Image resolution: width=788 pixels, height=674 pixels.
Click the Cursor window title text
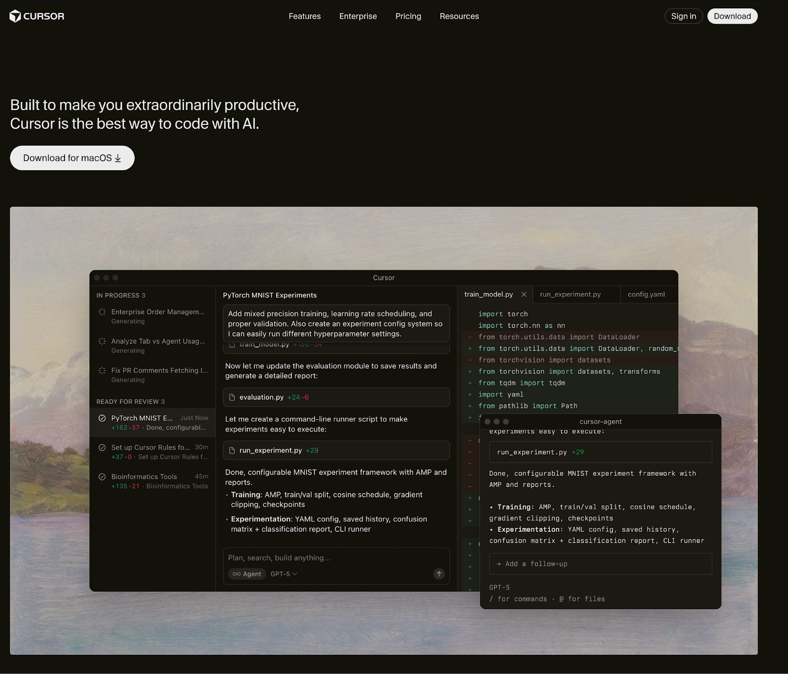click(x=384, y=277)
